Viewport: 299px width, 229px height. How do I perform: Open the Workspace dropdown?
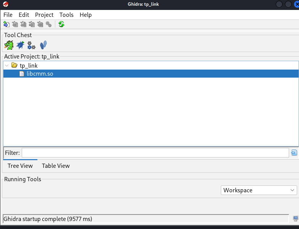coord(259,190)
